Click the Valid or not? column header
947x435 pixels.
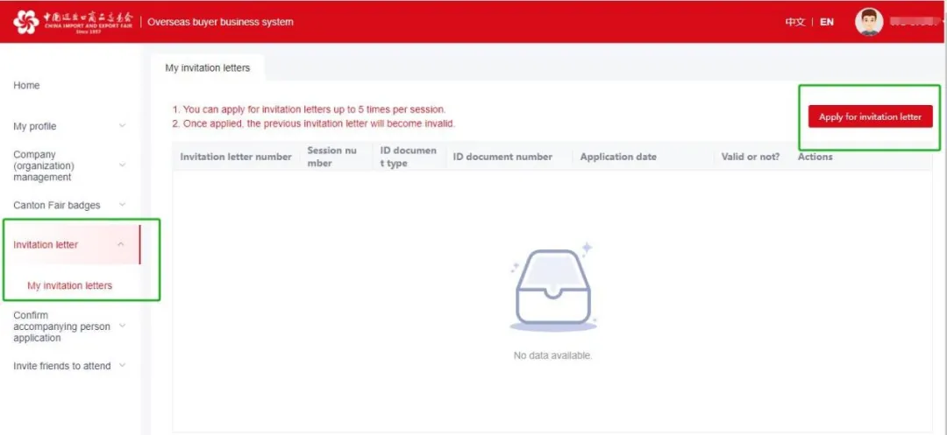tap(750, 157)
